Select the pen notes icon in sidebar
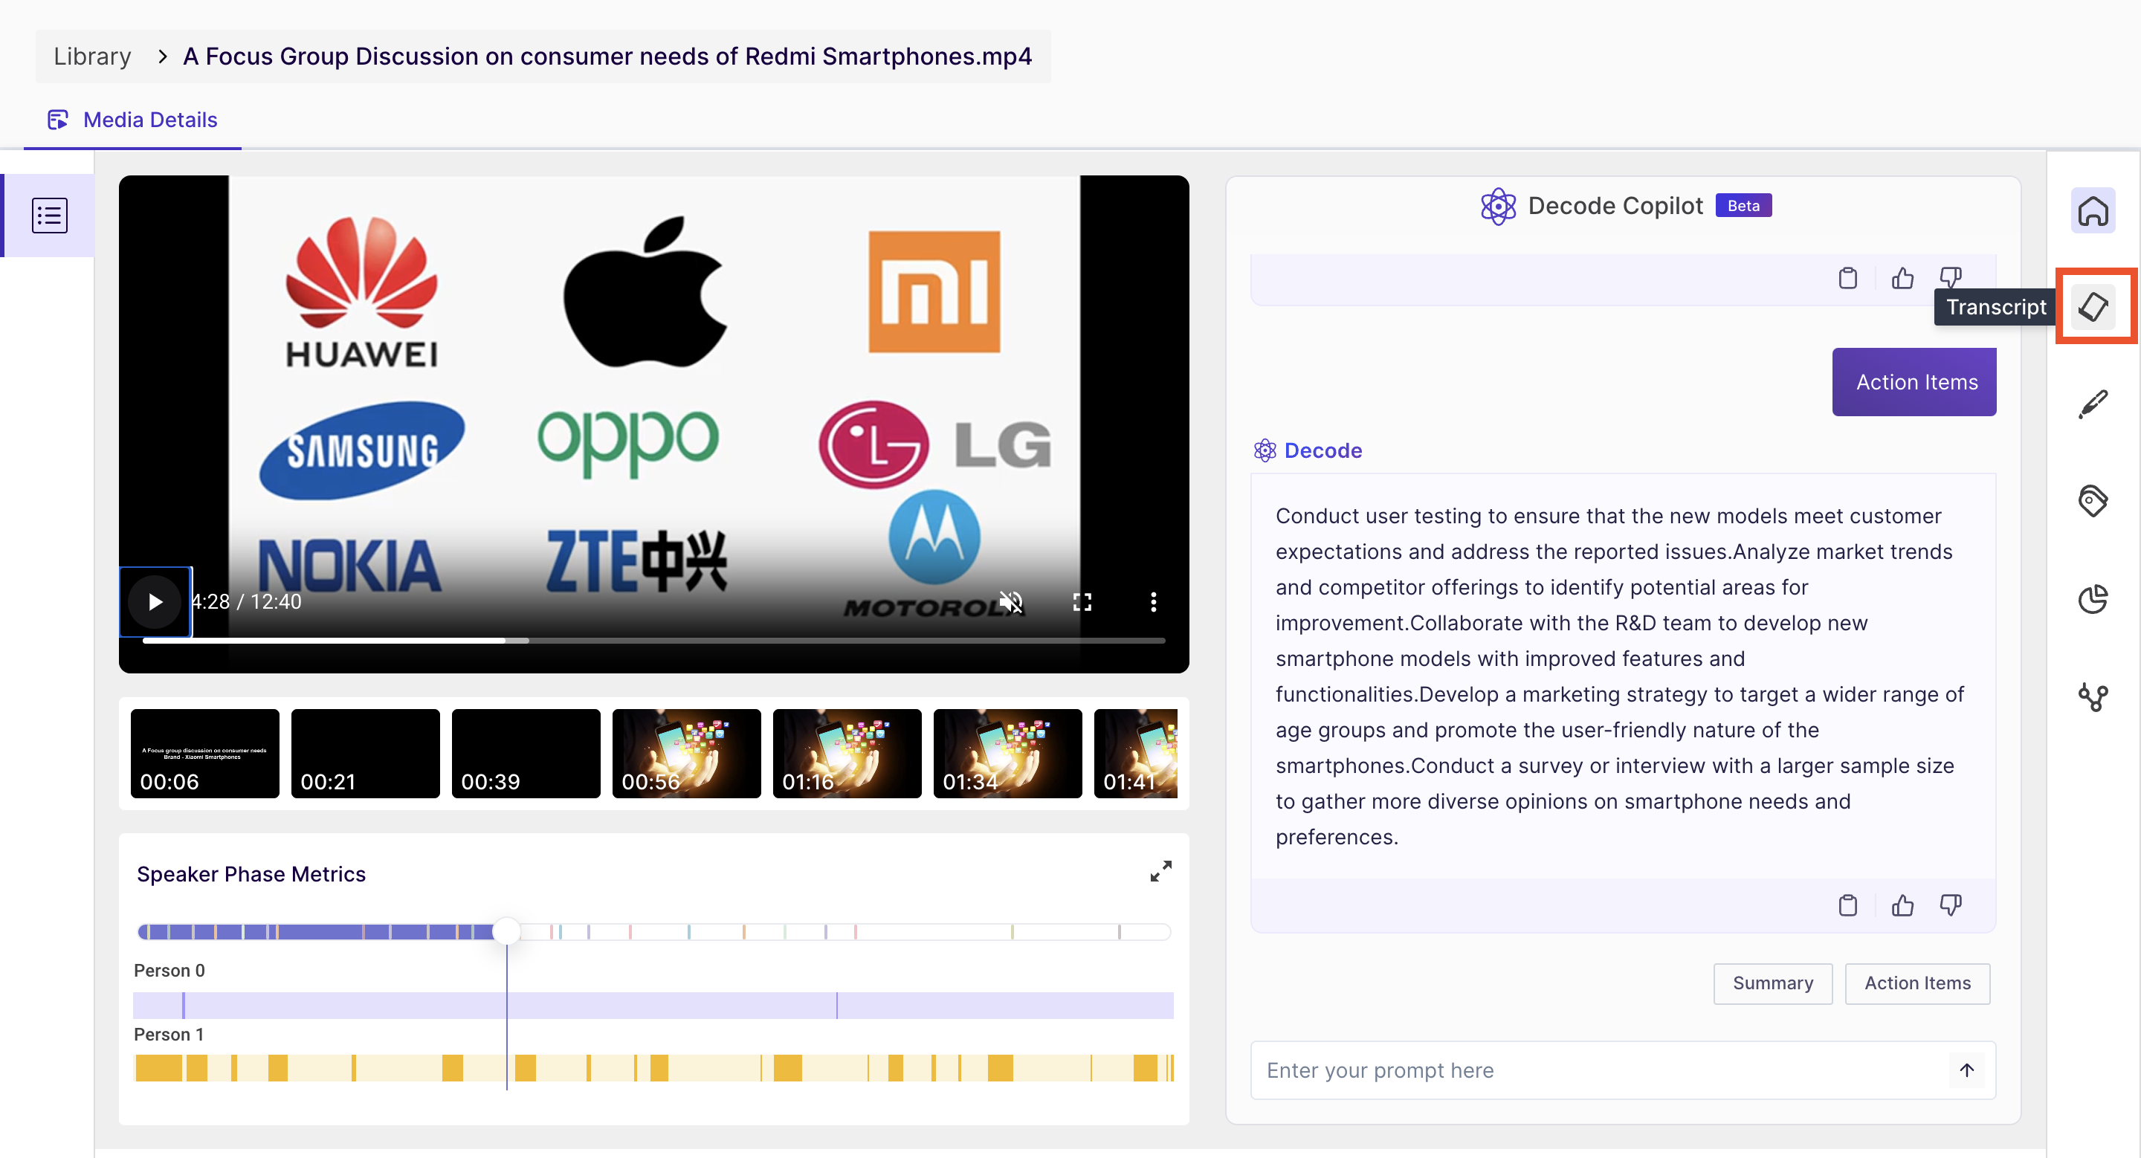This screenshot has height=1158, width=2141. click(x=2092, y=404)
